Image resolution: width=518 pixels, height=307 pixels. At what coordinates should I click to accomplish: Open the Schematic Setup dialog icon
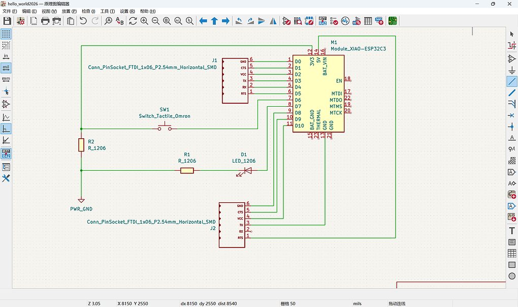tap(20, 20)
